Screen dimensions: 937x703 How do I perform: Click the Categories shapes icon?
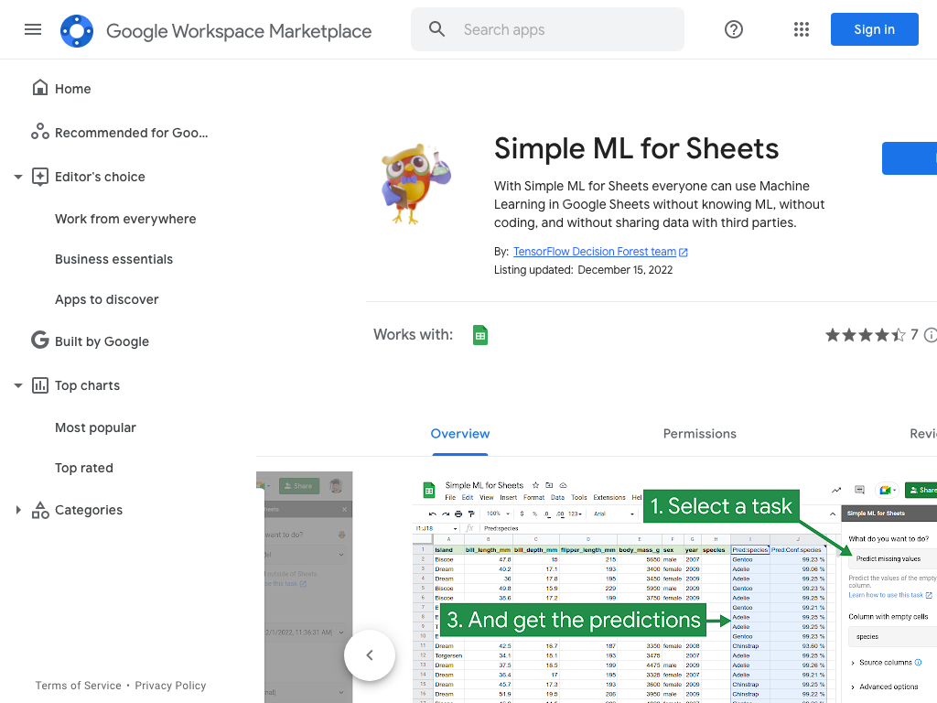40,510
